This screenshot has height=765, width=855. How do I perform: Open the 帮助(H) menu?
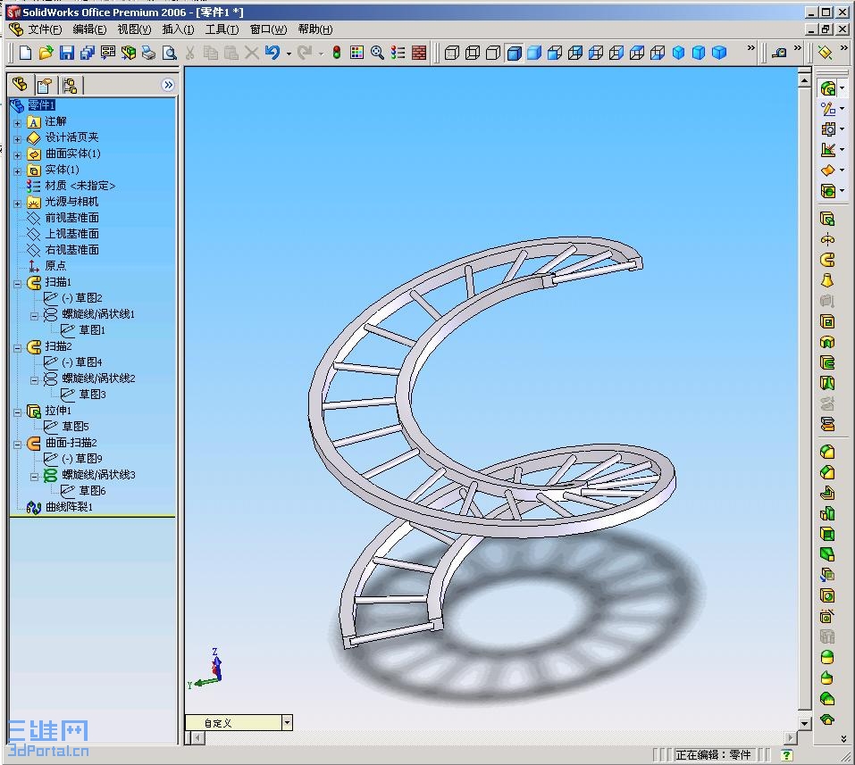315,29
